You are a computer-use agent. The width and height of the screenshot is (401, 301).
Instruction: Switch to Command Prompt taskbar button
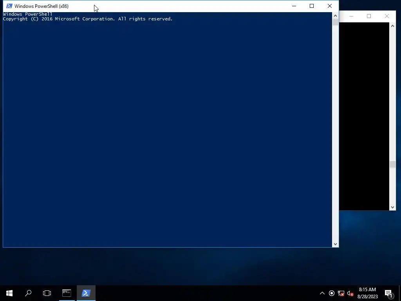67,293
